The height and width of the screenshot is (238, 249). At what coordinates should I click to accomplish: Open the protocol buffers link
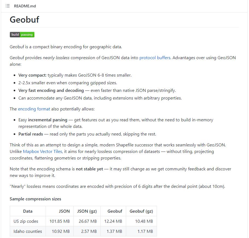coord(155,58)
